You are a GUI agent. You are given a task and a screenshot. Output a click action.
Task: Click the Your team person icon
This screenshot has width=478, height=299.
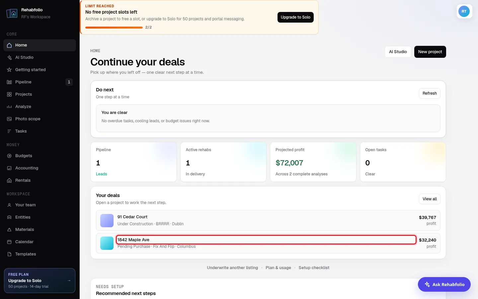click(9, 205)
